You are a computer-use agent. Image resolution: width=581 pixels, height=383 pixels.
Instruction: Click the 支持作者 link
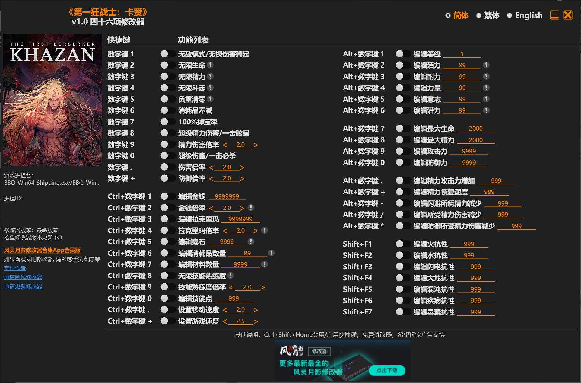[15, 268]
